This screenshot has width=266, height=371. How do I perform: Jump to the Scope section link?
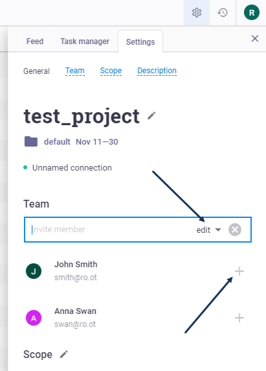[111, 71]
